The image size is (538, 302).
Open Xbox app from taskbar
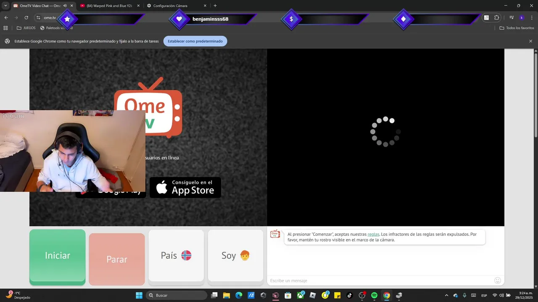pyautogui.click(x=301, y=295)
